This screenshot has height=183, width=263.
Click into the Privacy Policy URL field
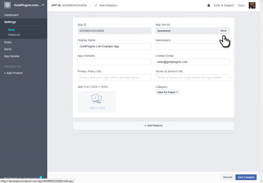(x=114, y=78)
